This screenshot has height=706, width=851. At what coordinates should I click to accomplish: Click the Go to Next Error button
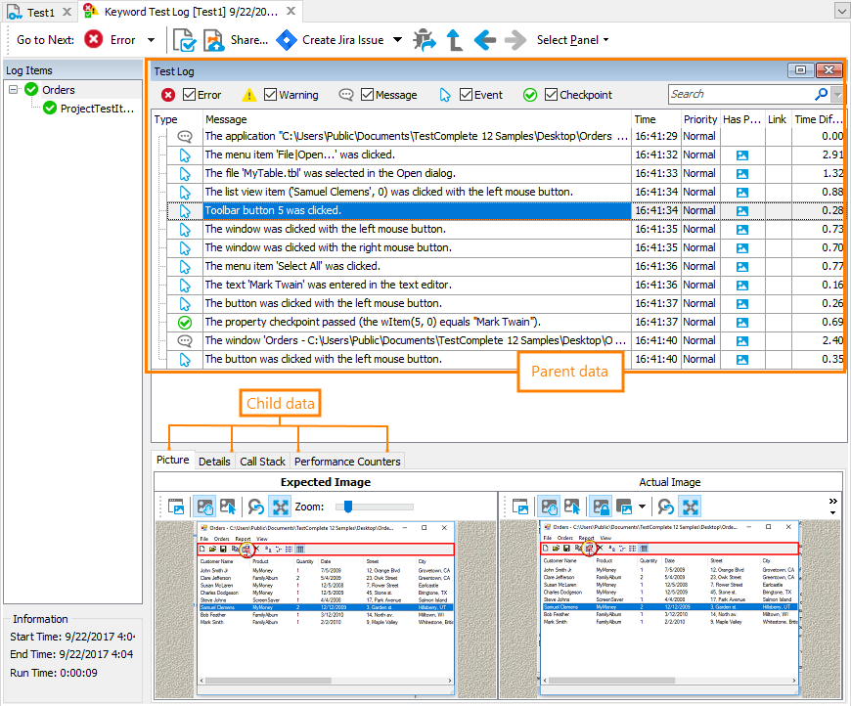pyautogui.click(x=110, y=40)
